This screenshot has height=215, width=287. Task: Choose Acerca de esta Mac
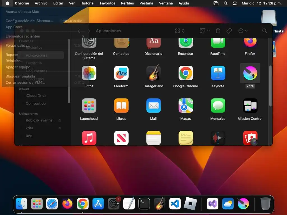22,11
